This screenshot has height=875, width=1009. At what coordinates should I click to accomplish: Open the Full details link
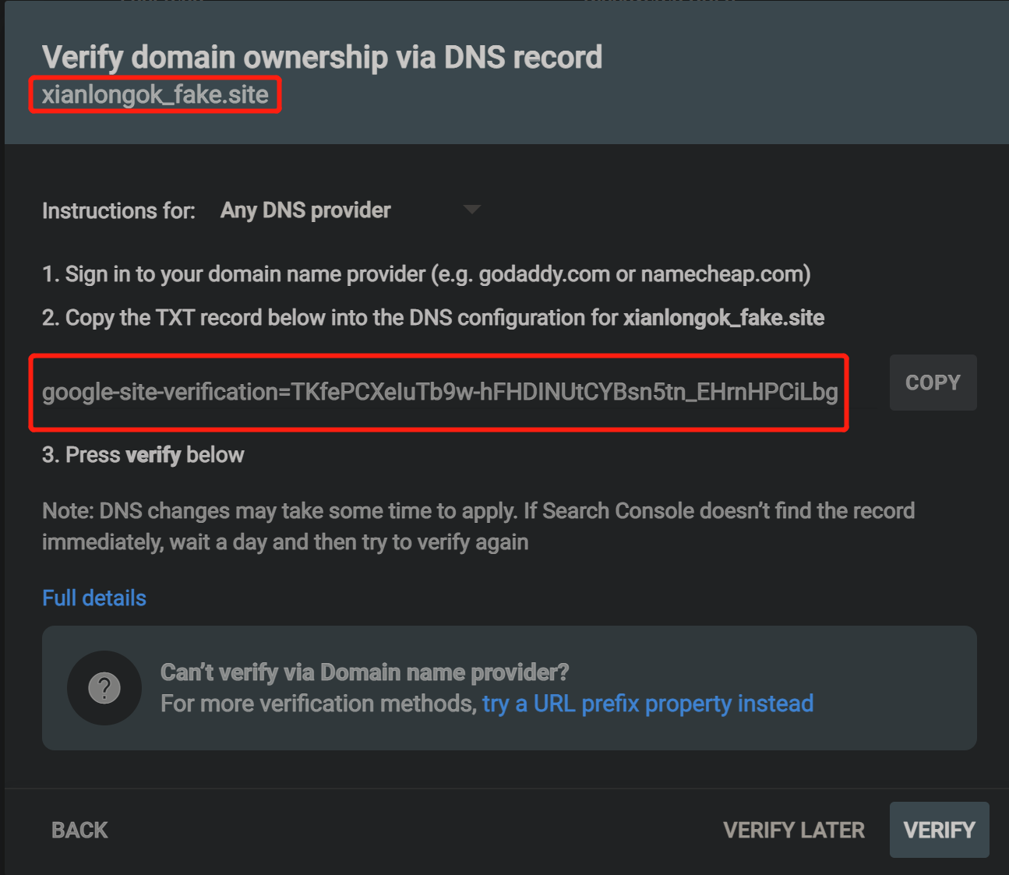94,598
